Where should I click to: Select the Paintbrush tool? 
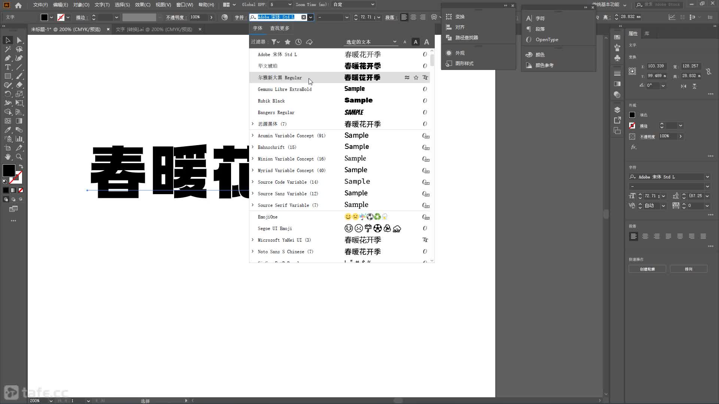click(x=19, y=76)
